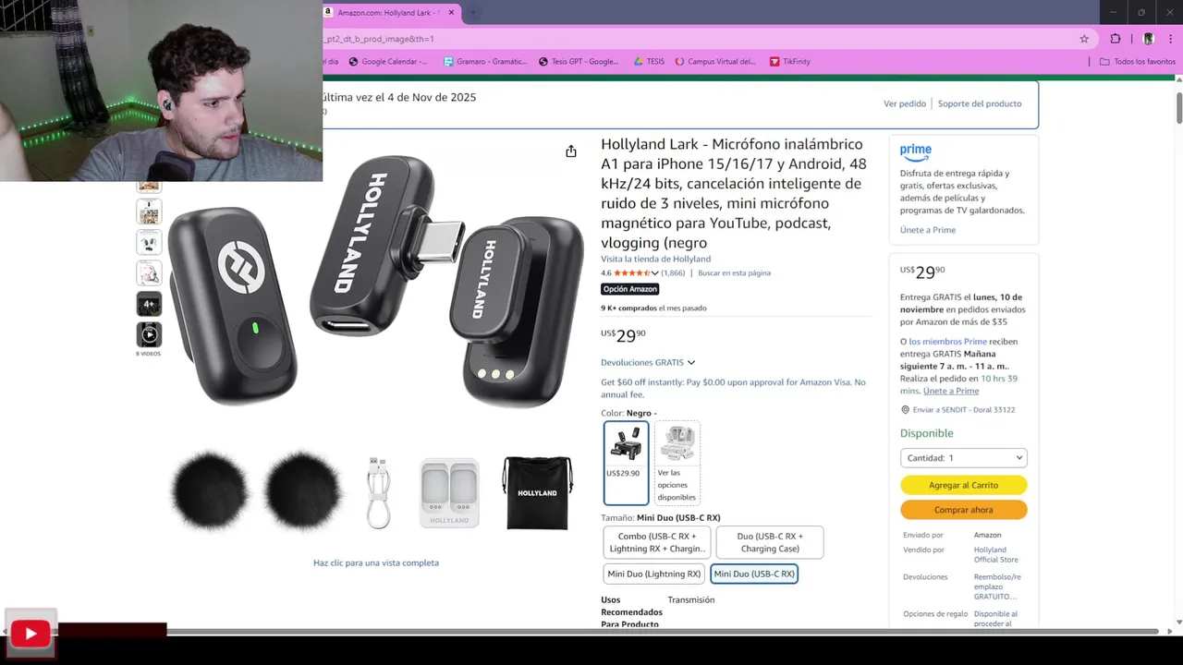The width and height of the screenshot is (1183, 665).
Task: Choose size Combo (USB-C RX + Lightning RX)
Action: pos(657,542)
